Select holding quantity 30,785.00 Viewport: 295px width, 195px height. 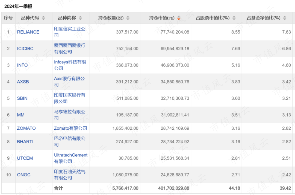tap(128, 158)
